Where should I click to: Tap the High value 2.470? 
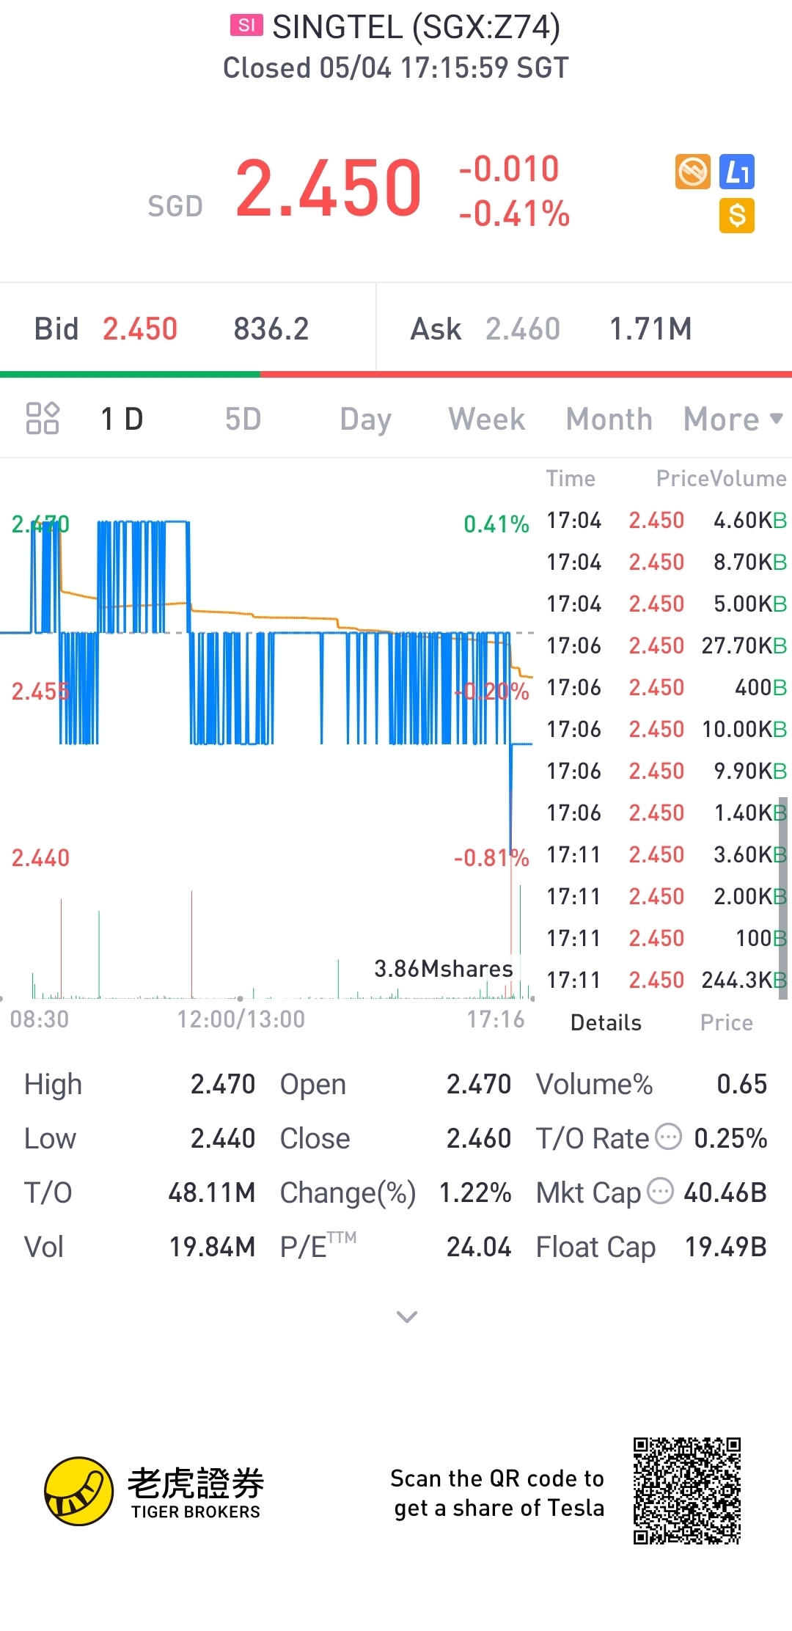[223, 1084]
